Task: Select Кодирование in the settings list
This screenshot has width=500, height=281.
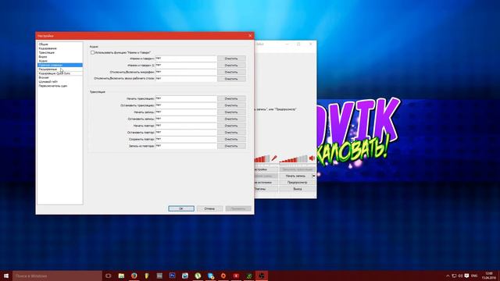Action: click(x=59, y=48)
